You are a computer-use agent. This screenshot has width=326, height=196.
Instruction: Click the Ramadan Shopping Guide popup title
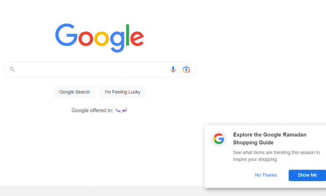[270, 138]
